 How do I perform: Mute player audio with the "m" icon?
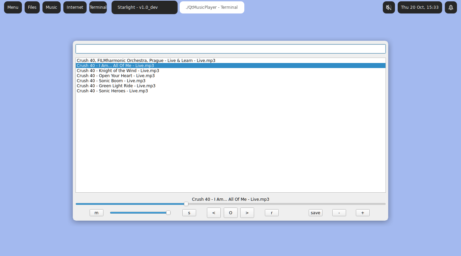click(96, 213)
